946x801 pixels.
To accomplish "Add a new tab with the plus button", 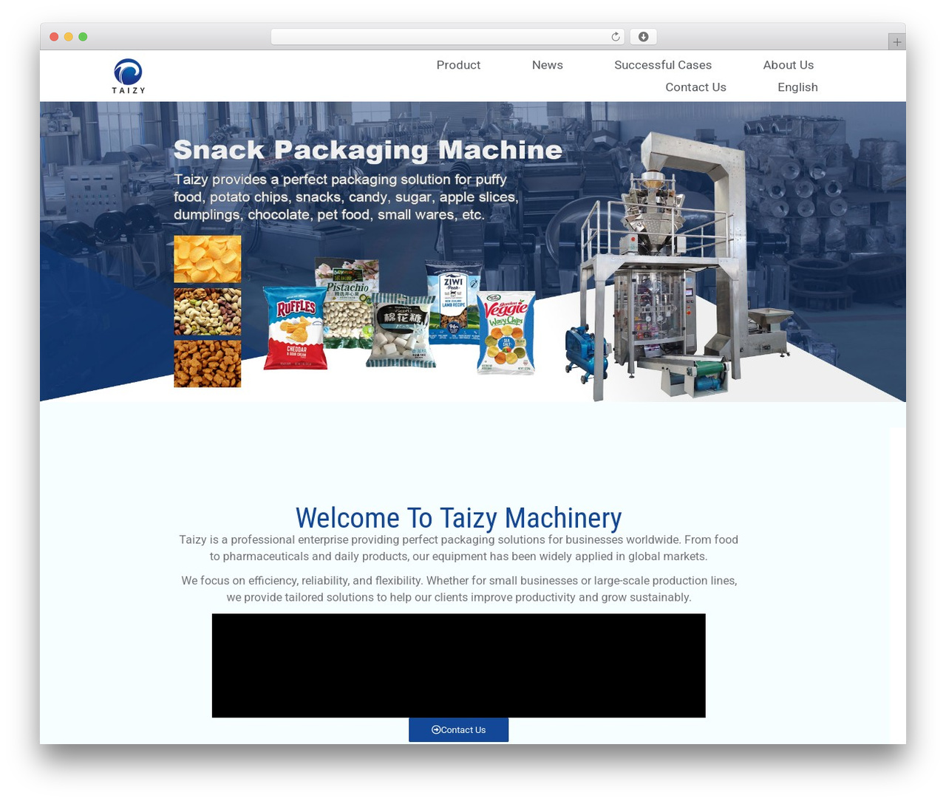I will point(896,42).
